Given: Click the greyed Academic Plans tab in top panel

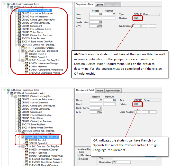Looking at the screenshot, I should click(x=113, y=5).
